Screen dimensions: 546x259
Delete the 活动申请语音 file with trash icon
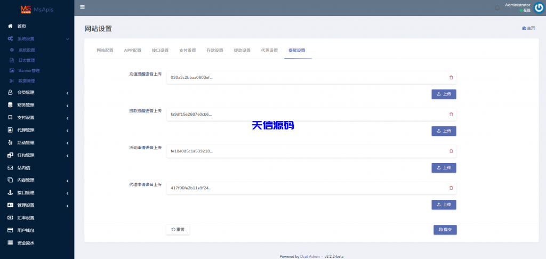451,151
